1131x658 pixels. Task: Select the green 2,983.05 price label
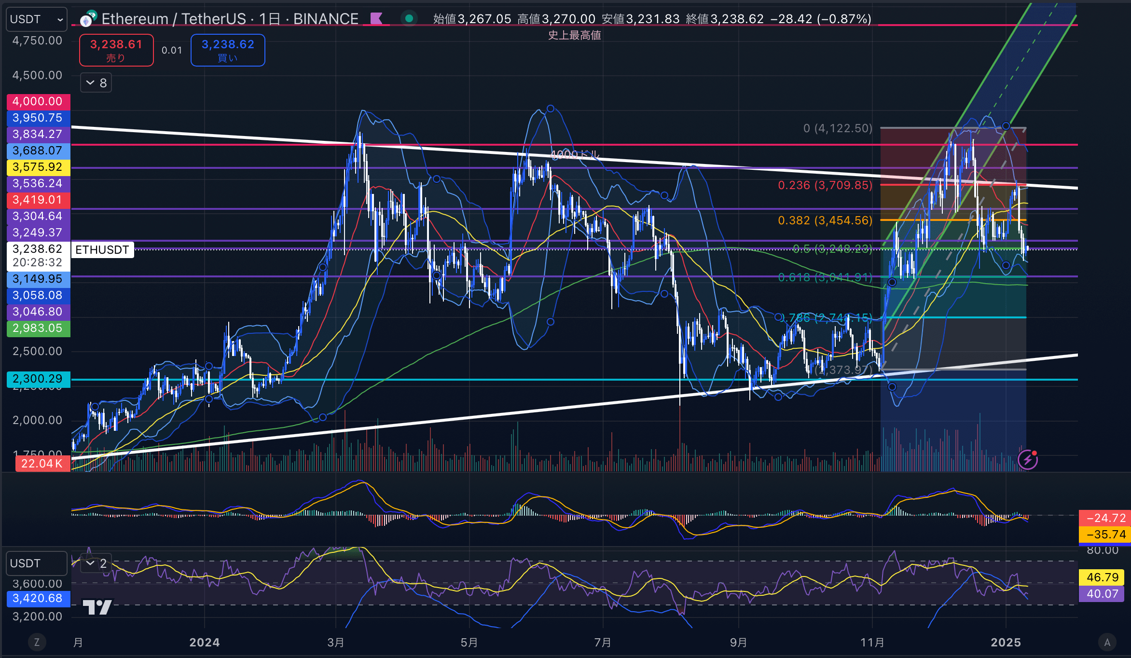pos(38,328)
